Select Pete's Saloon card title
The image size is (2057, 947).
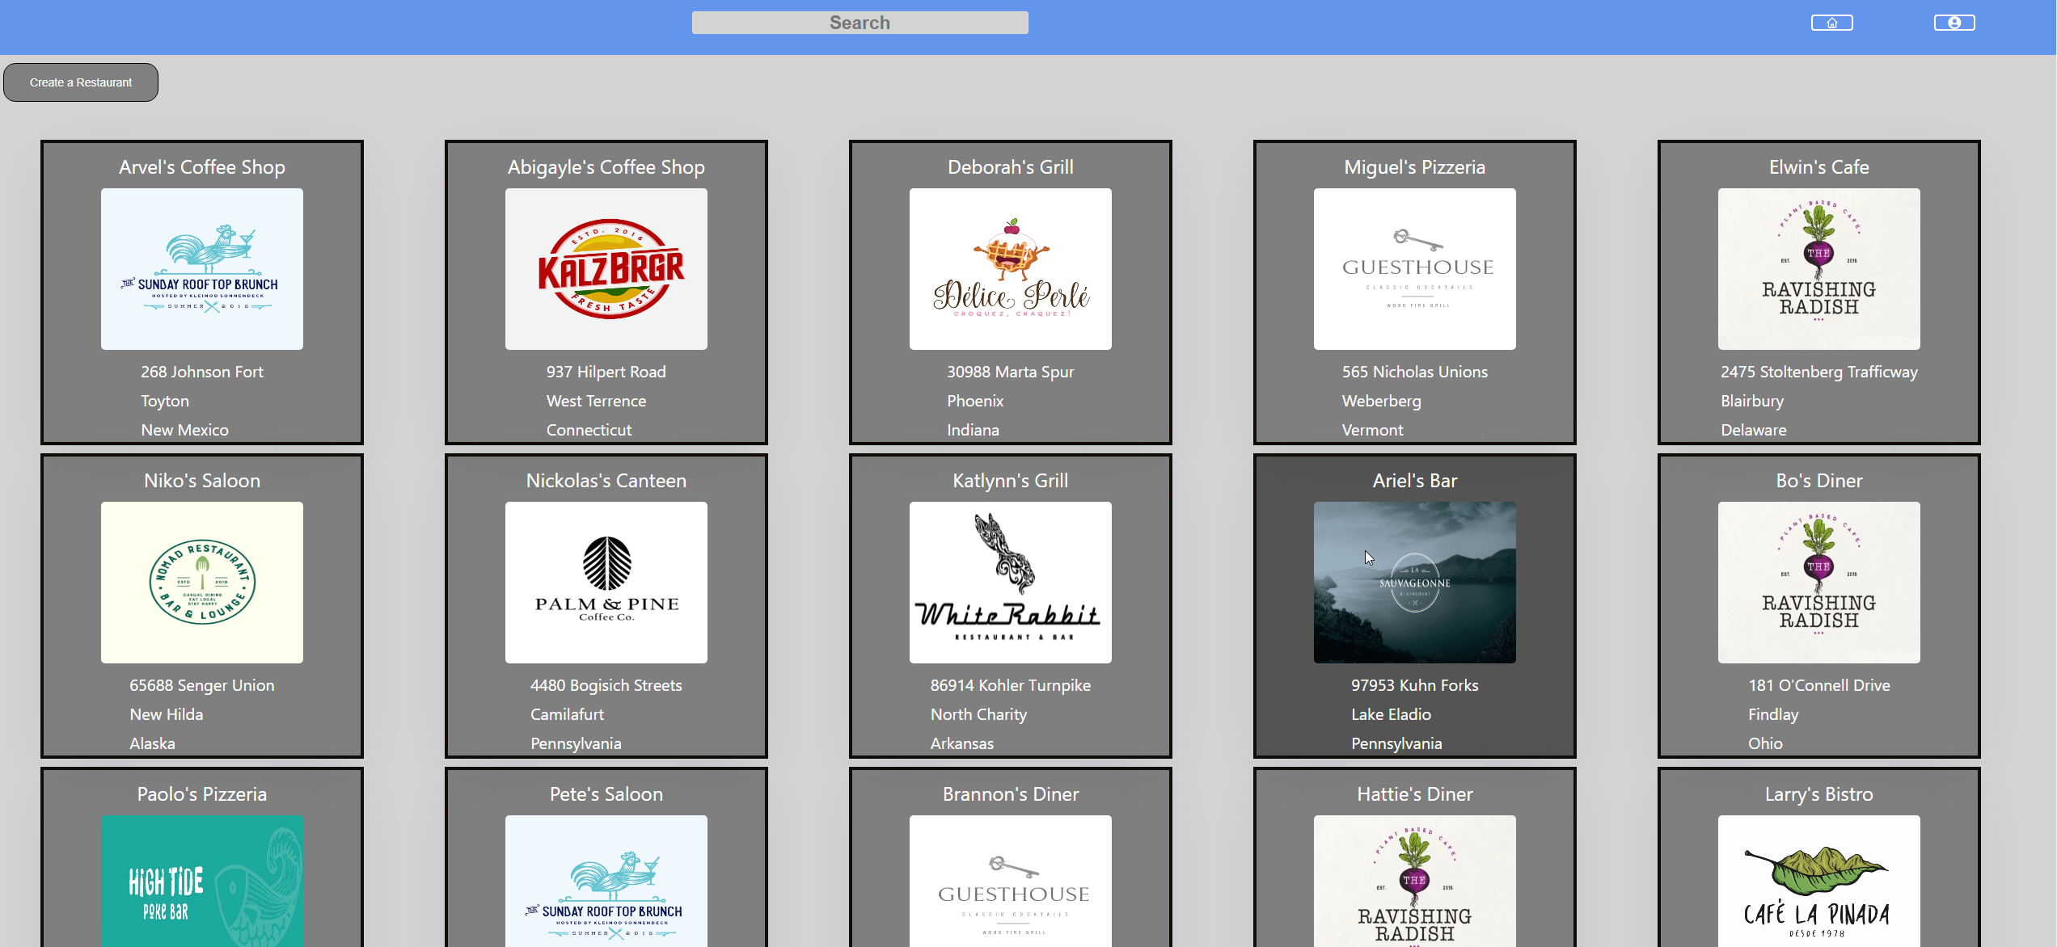pyautogui.click(x=606, y=794)
